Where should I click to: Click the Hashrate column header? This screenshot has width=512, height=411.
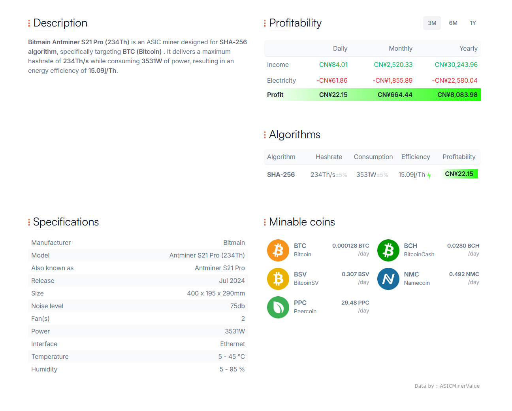329,157
